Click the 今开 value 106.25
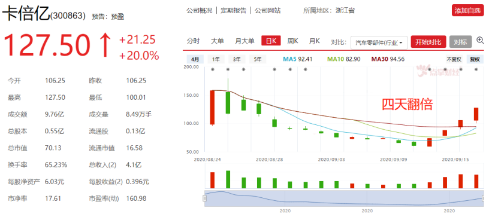 tap(55, 81)
